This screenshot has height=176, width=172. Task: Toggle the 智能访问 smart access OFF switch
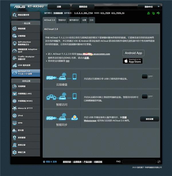tap(147, 96)
